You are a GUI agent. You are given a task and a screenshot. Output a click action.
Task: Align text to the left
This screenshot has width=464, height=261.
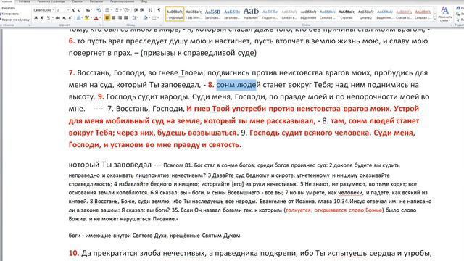pos(107,17)
